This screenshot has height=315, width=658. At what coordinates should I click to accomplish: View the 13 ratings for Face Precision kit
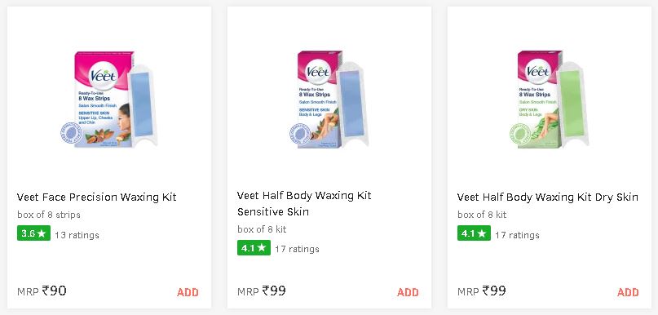(x=77, y=235)
